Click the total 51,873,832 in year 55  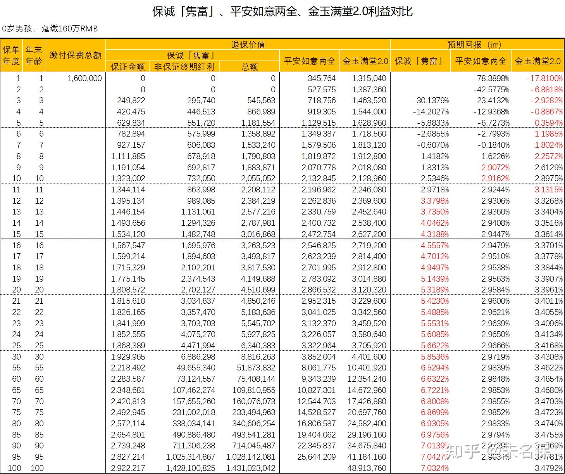[256, 368]
